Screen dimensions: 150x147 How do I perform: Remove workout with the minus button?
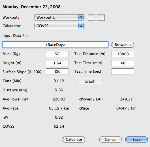[91, 18]
